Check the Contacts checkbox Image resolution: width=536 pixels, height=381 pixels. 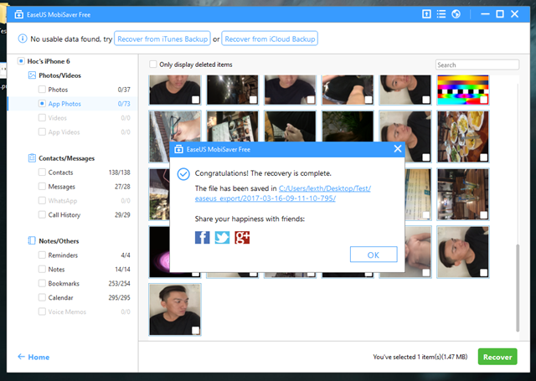42,172
